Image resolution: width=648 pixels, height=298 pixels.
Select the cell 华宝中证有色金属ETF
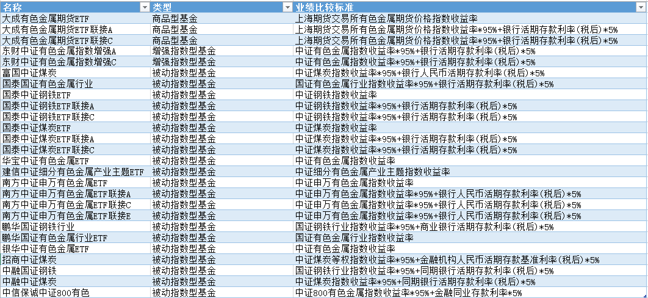(x=75, y=161)
